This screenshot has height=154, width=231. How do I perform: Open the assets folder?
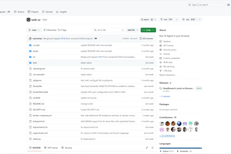35,51
